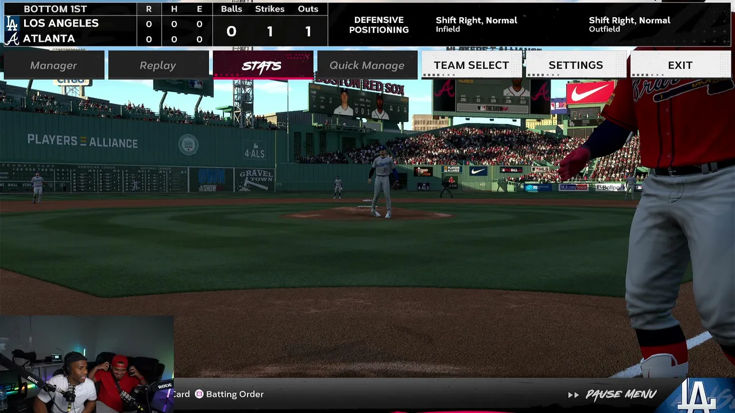735x413 pixels.
Task: Select the LOS ANGELES team name
Action: (x=61, y=24)
